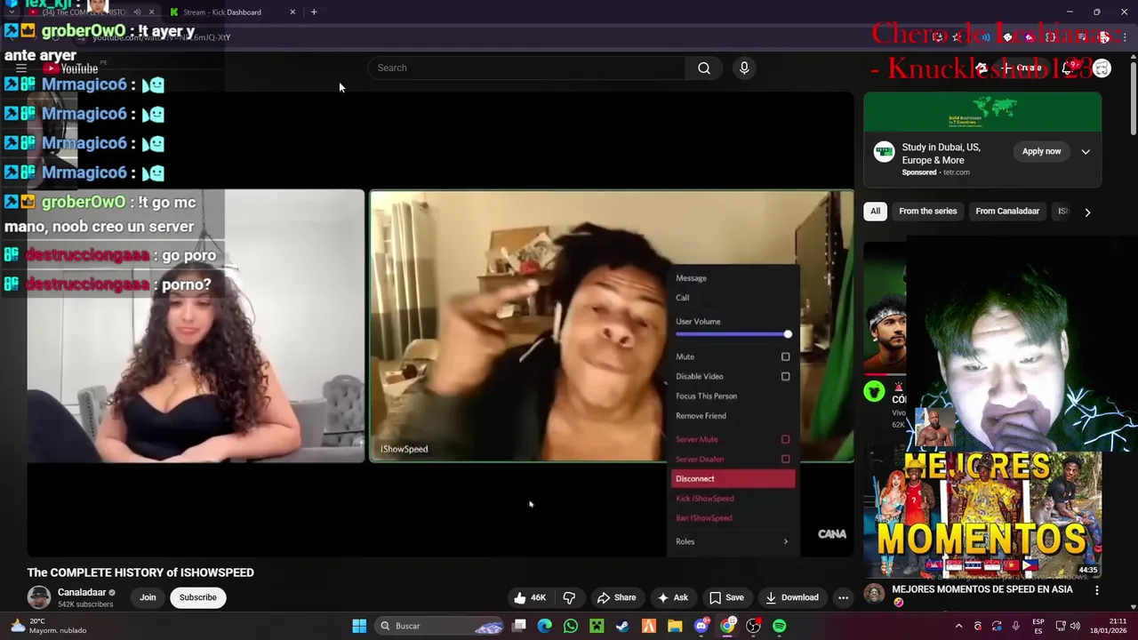The width and height of the screenshot is (1138, 640).
Task: Open Chrome three-dot menu
Action: tap(1124, 37)
